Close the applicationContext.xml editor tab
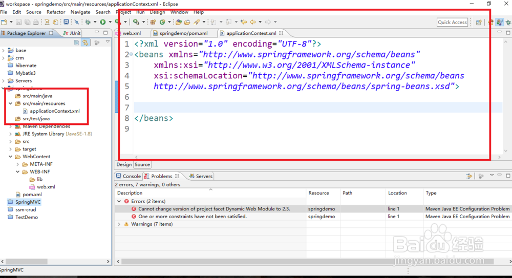This screenshot has width=512, height=278. coord(281,33)
